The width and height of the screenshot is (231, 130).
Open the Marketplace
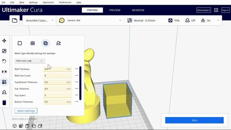(x=204, y=10)
